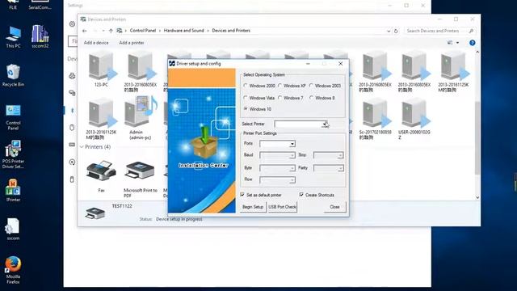The height and width of the screenshot is (291, 517).
Task: Choose the Windows XP radio button
Action: click(280, 86)
